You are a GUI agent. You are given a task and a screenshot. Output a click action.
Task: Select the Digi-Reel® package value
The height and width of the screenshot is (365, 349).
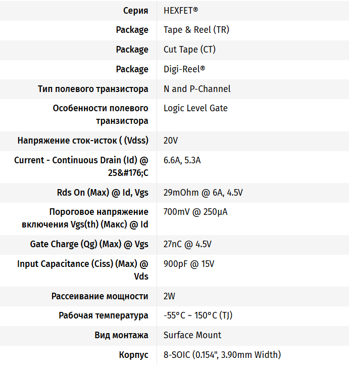point(184,69)
